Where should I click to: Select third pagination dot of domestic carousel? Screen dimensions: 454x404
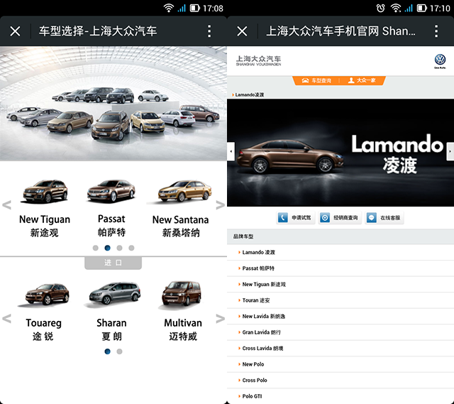click(119, 248)
